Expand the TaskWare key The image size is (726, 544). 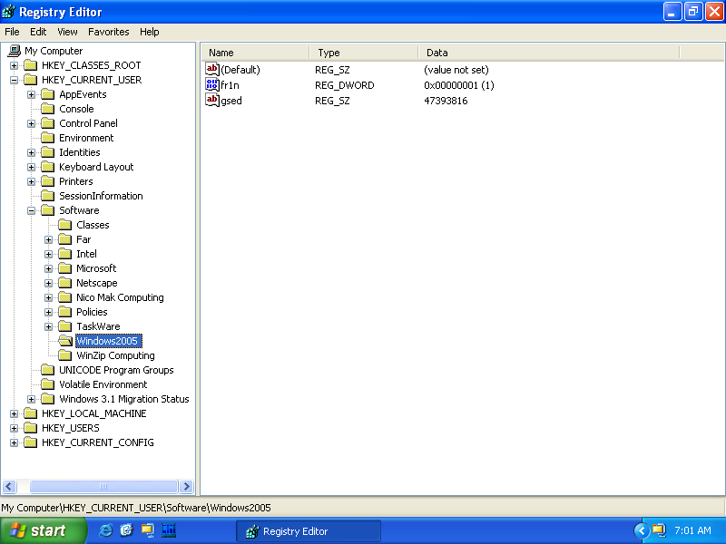tap(48, 326)
